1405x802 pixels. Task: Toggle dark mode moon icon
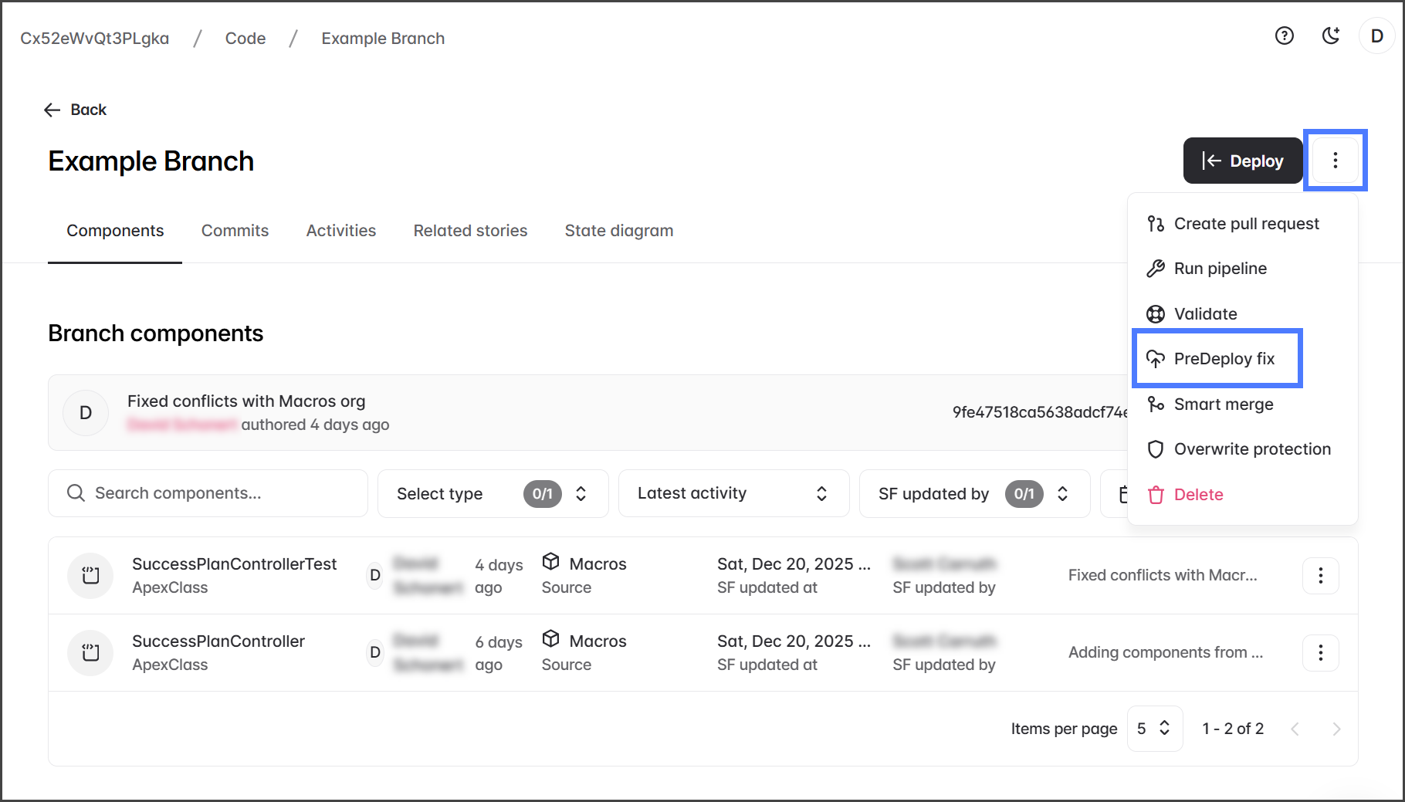[1330, 36]
